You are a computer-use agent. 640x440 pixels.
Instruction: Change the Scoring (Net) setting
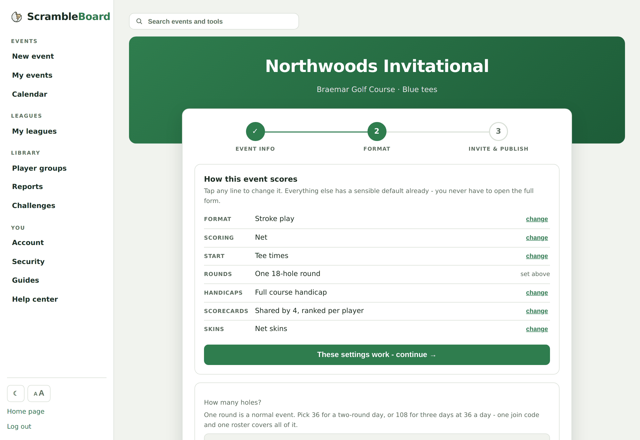(x=537, y=238)
